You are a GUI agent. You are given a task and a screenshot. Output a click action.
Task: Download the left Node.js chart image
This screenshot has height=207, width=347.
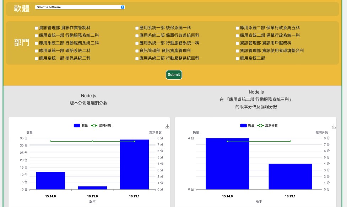pos(167,126)
